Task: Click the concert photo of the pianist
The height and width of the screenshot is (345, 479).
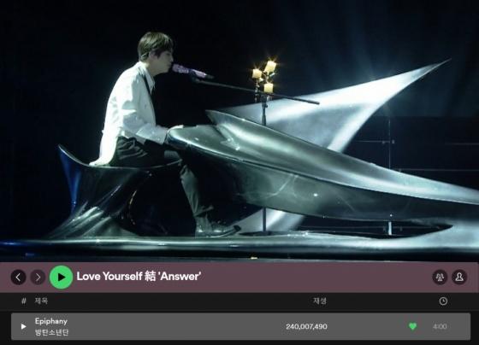Action: (x=239, y=131)
